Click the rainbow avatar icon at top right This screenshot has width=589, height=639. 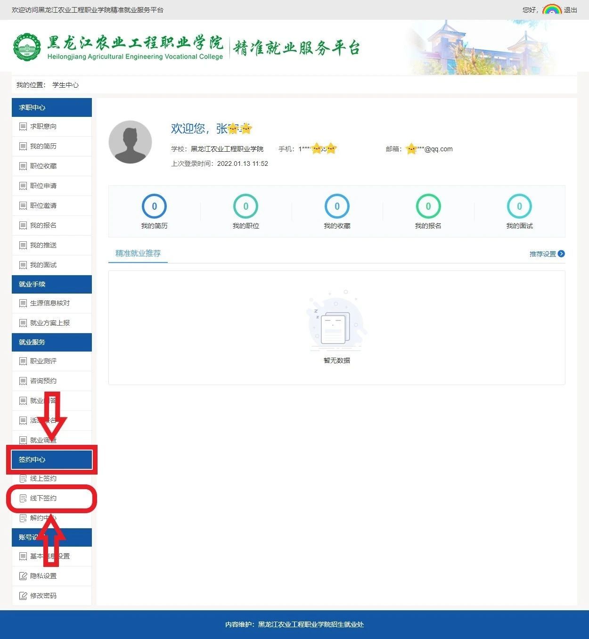coord(551,9)
